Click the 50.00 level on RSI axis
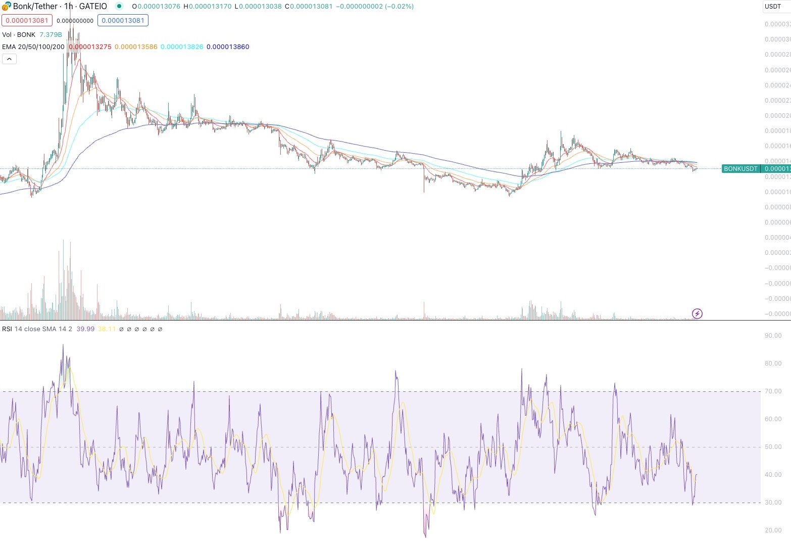Image resolution: width=791 pixels, height=541 pixels. 773,447
